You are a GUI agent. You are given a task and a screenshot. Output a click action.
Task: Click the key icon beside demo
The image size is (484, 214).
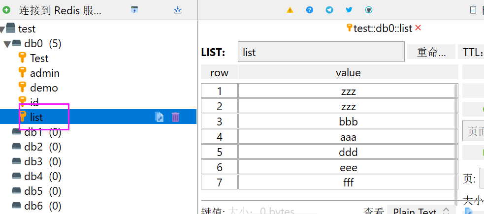(x=22, y=87)
